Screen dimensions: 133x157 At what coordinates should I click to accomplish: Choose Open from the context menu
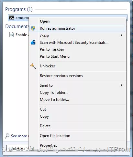(45, 21)
